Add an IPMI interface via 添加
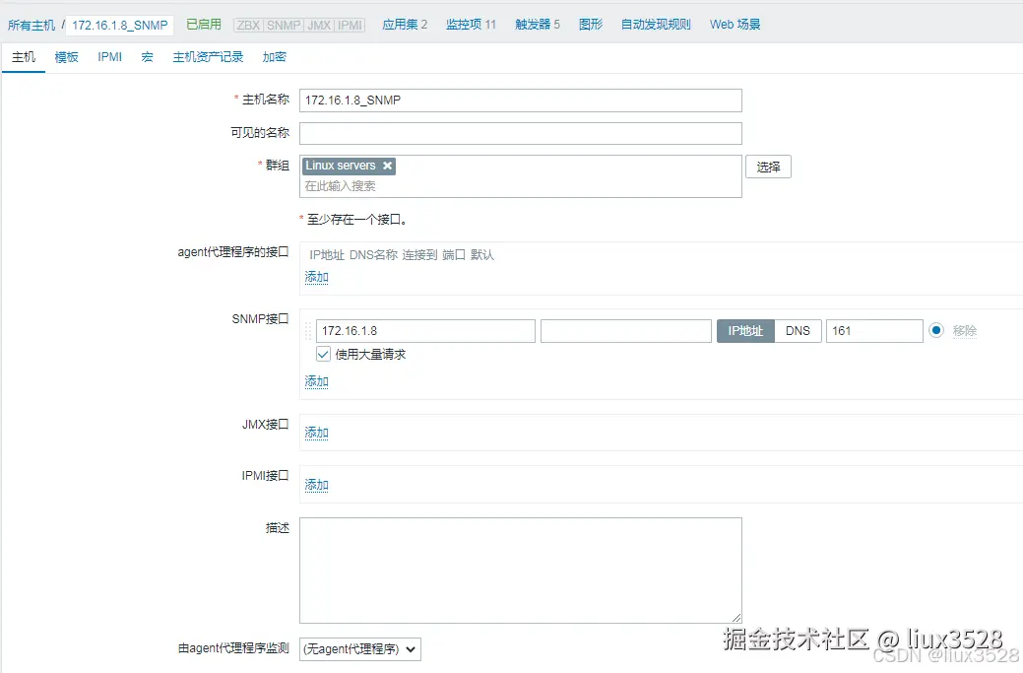Viewport: 1023px width, 673px height. (316, 485)
